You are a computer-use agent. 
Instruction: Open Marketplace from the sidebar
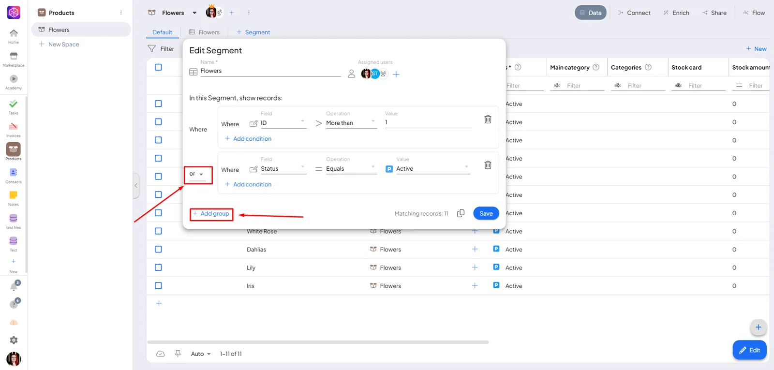click(x=14, y=59)
